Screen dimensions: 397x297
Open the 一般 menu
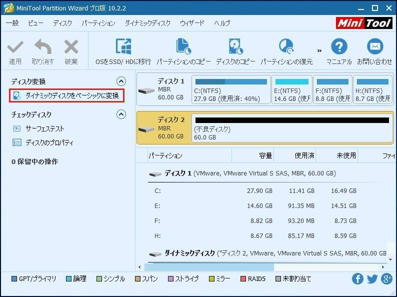click(12, 23)
